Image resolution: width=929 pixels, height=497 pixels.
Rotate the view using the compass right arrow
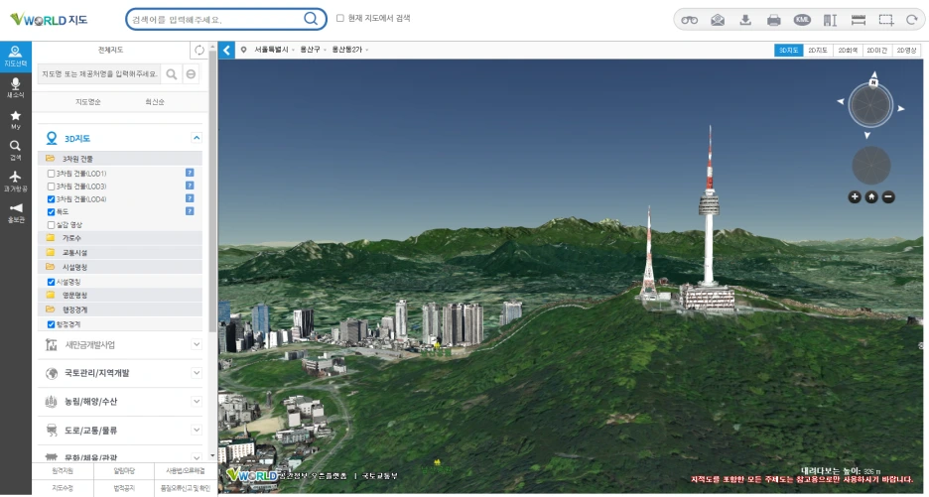901,108
